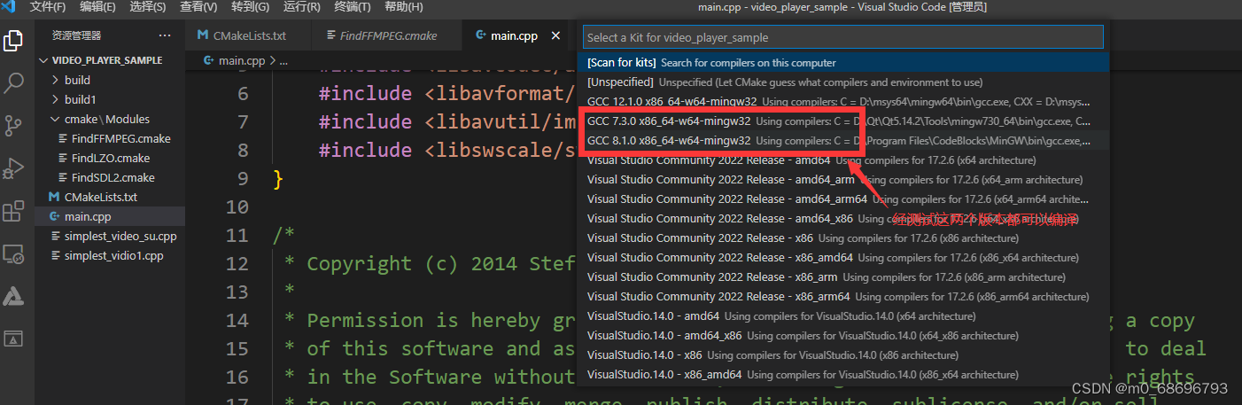Open the bottom panel-like icon in activity bar
The image size is (1242, 405).
(x=13, y=338)
